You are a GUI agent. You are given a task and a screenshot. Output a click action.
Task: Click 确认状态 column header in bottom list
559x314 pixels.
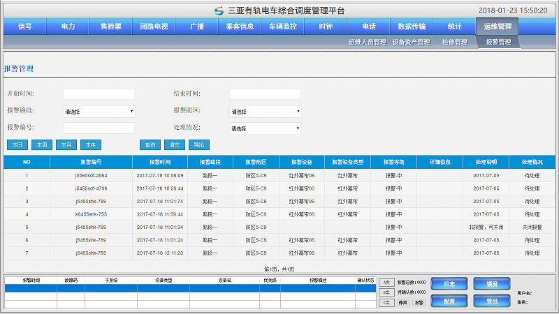click(x=365, y=281)
